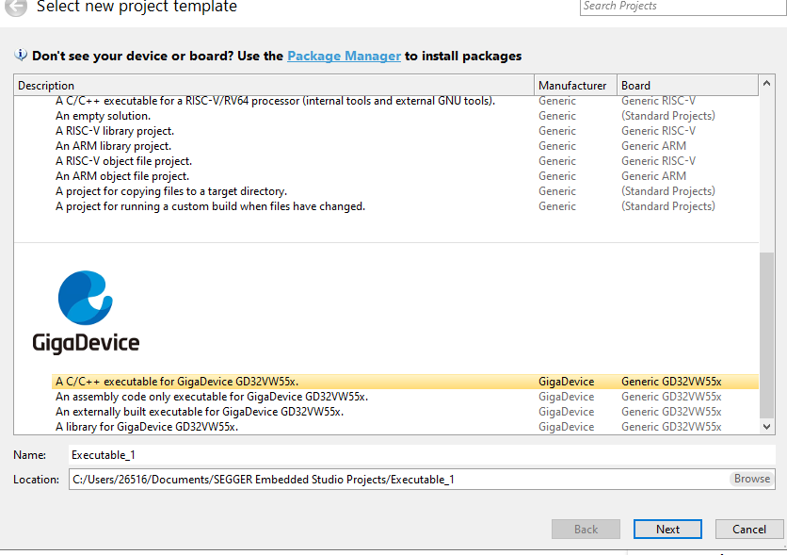Click the template list scrollbar thumb
Viewport: 787px width, 555px height.
(x=766, y=335)
